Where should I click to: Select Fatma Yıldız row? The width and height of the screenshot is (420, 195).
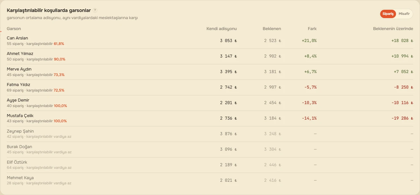pos(210,87)
